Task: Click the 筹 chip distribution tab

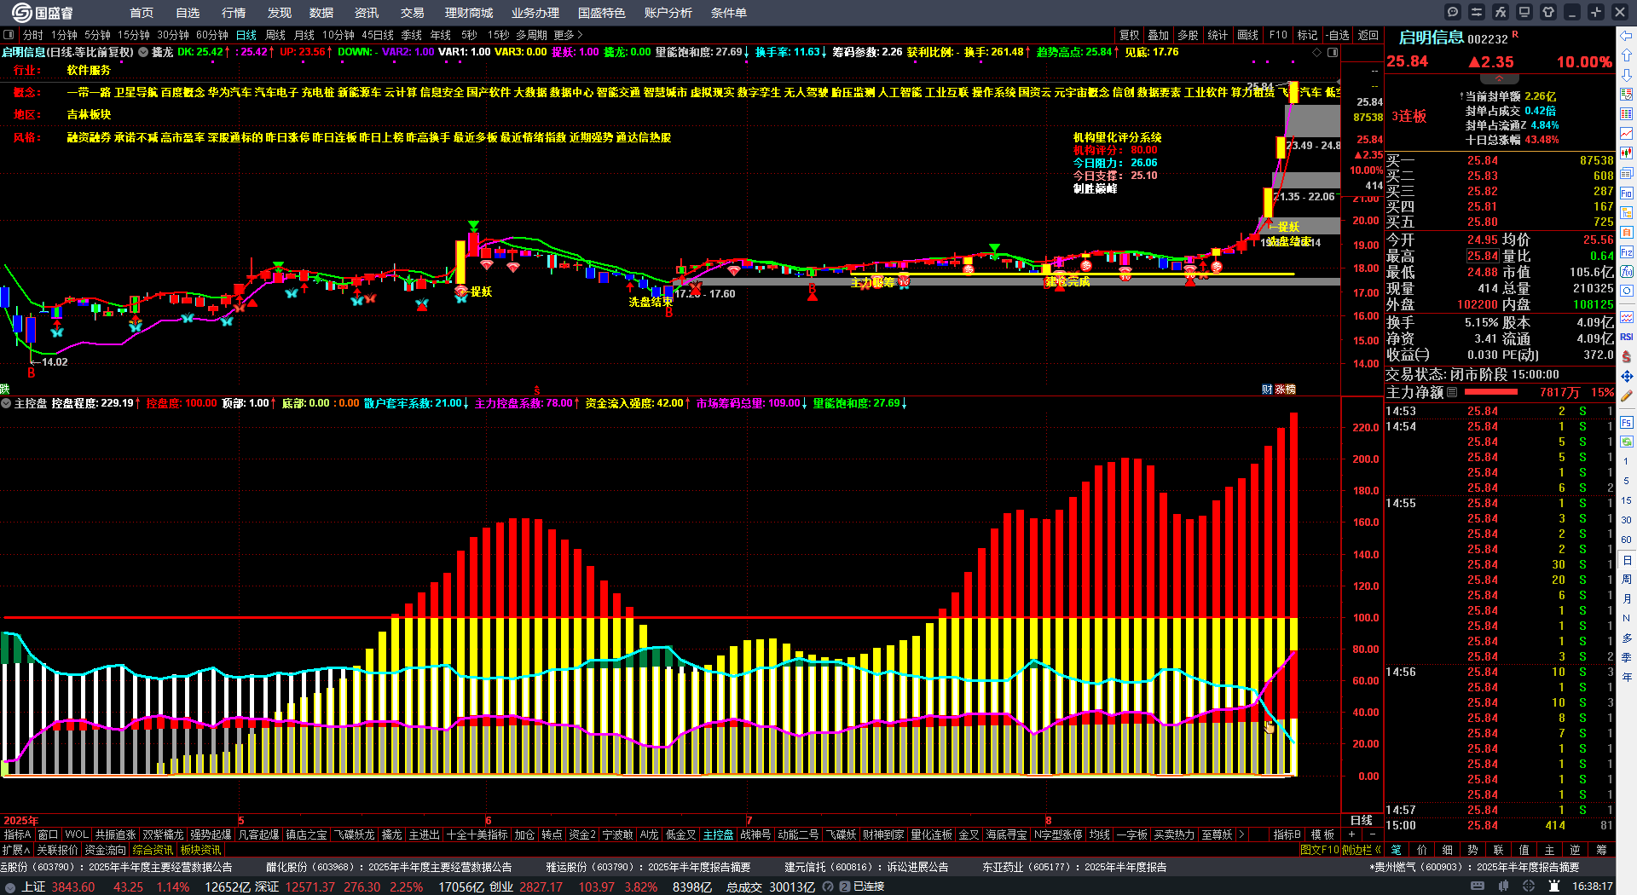Action: (x=1601, y=850)
